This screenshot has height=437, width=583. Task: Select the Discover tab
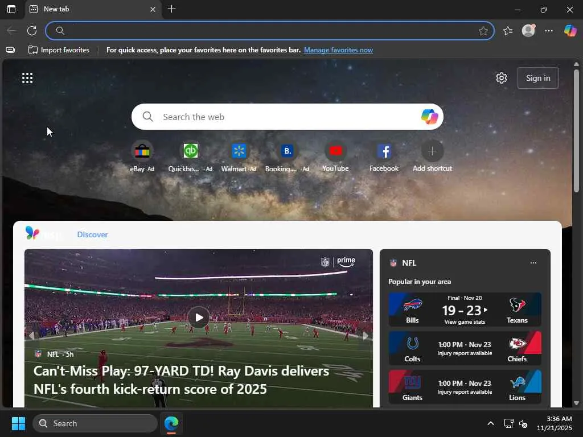point(92,234)
